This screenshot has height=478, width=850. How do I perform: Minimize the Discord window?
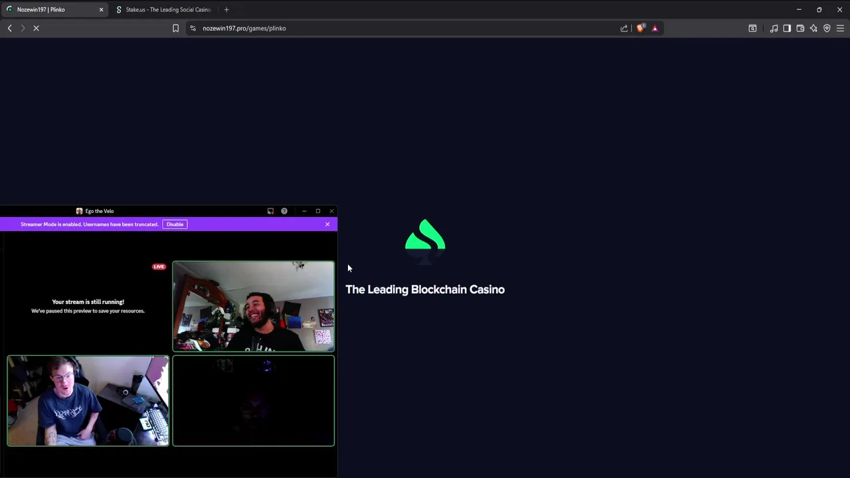pyautogui.click(x=304, y=211)
